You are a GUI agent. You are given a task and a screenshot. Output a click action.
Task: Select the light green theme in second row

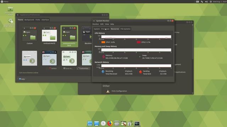(69, 58)
